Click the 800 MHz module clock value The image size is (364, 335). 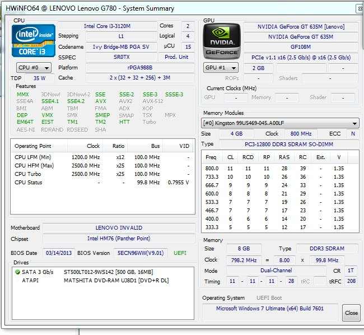click(x=301, y=134)
